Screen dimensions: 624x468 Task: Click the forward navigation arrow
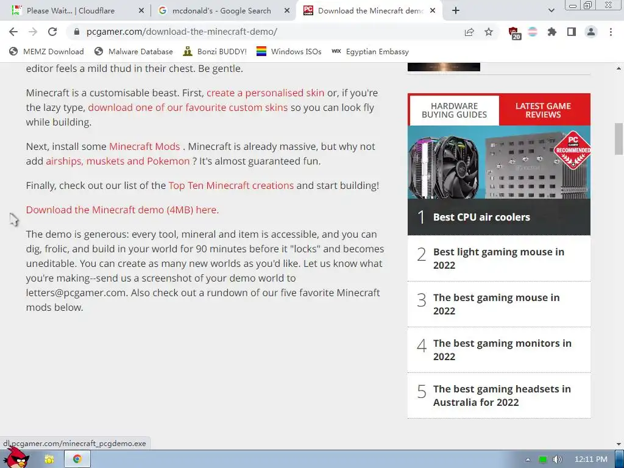tap(33, 32)
